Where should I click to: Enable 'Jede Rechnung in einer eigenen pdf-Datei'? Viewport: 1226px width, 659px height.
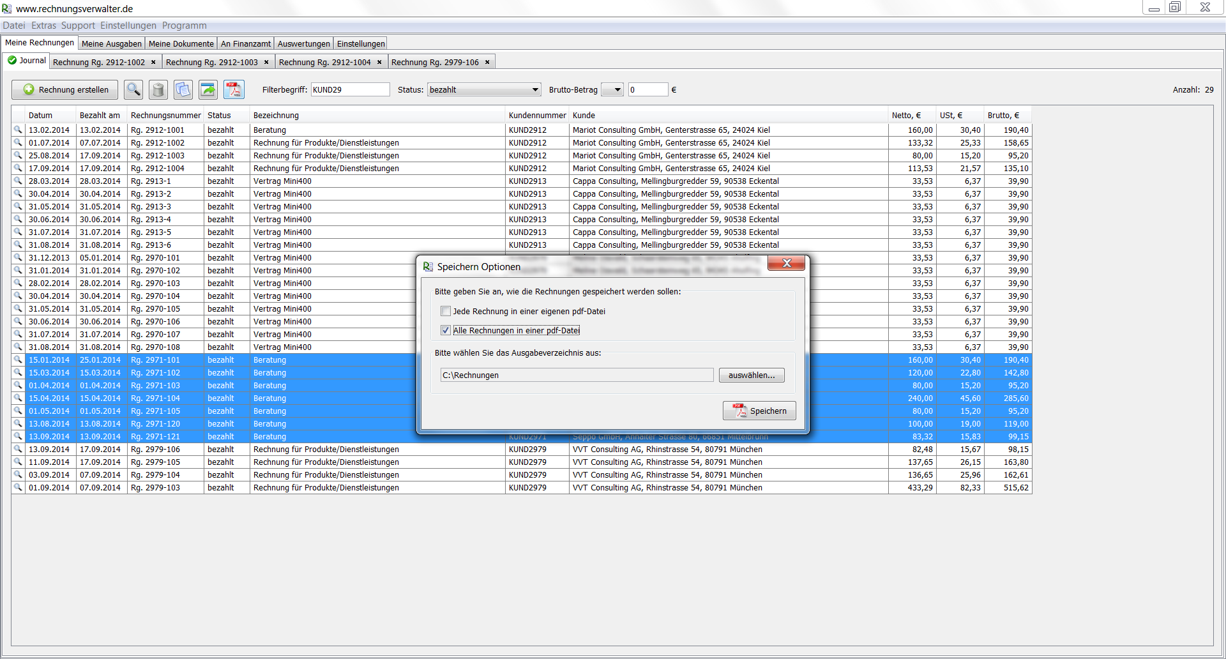pyautogui.click(x=446, y=312)
